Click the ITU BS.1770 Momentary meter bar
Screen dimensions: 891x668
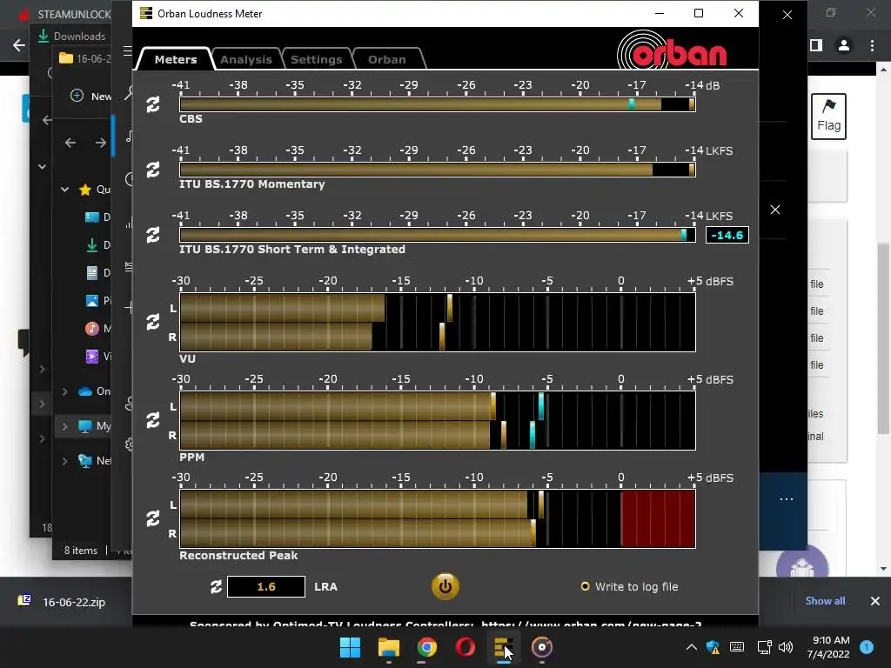tap(437, 170)
